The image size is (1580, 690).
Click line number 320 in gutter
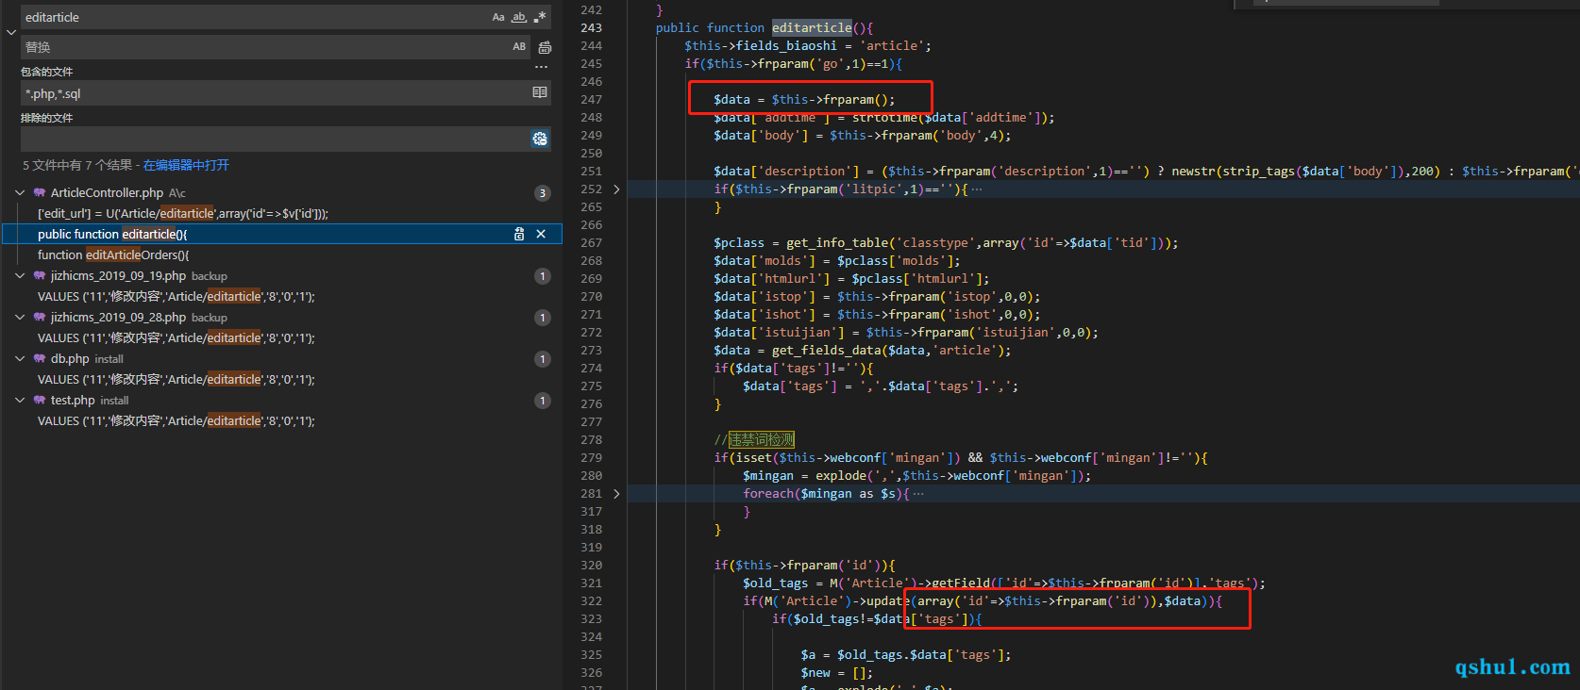[x=591, y=565]
